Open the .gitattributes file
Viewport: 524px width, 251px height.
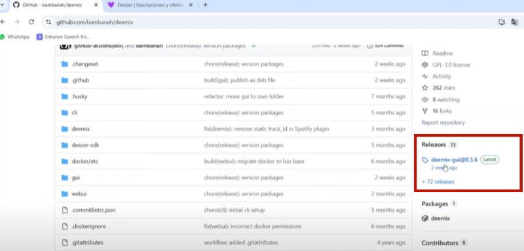[87, 243]
